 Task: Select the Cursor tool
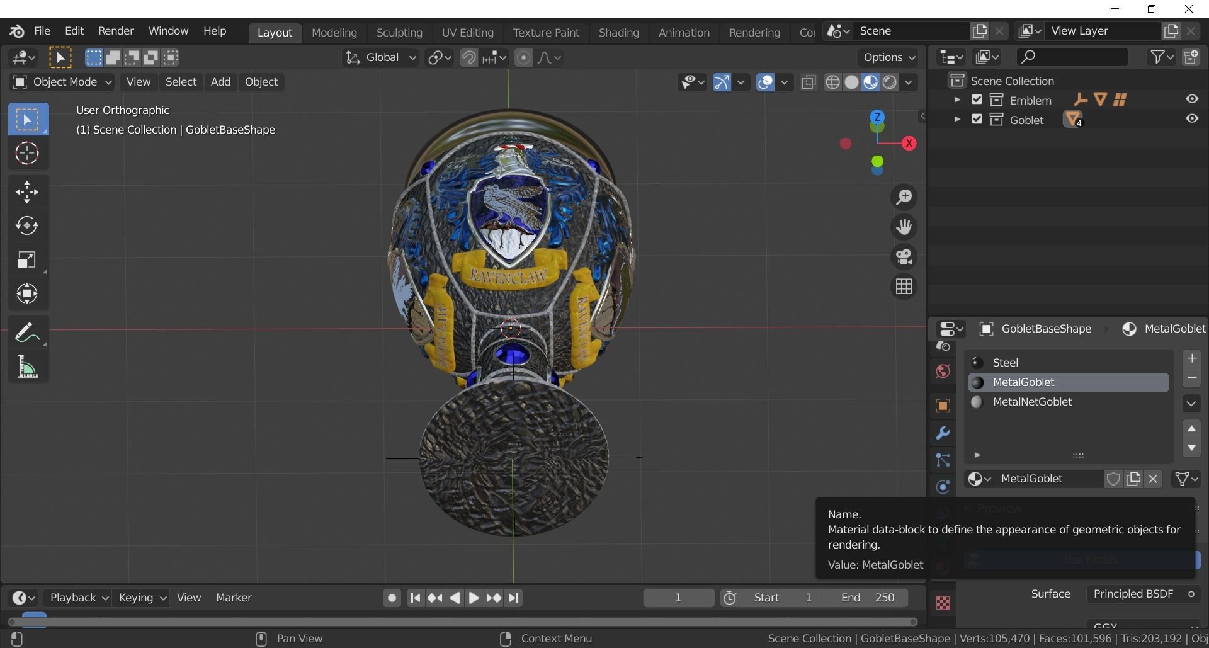pos(28,153)
